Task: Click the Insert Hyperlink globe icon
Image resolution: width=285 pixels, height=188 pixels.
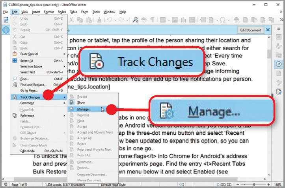Action: coord(237,20)
